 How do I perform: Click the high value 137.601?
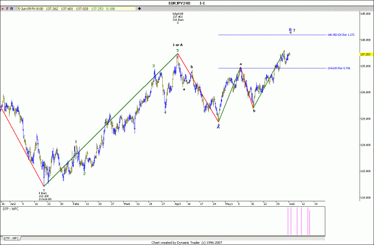tap(67, 9)
